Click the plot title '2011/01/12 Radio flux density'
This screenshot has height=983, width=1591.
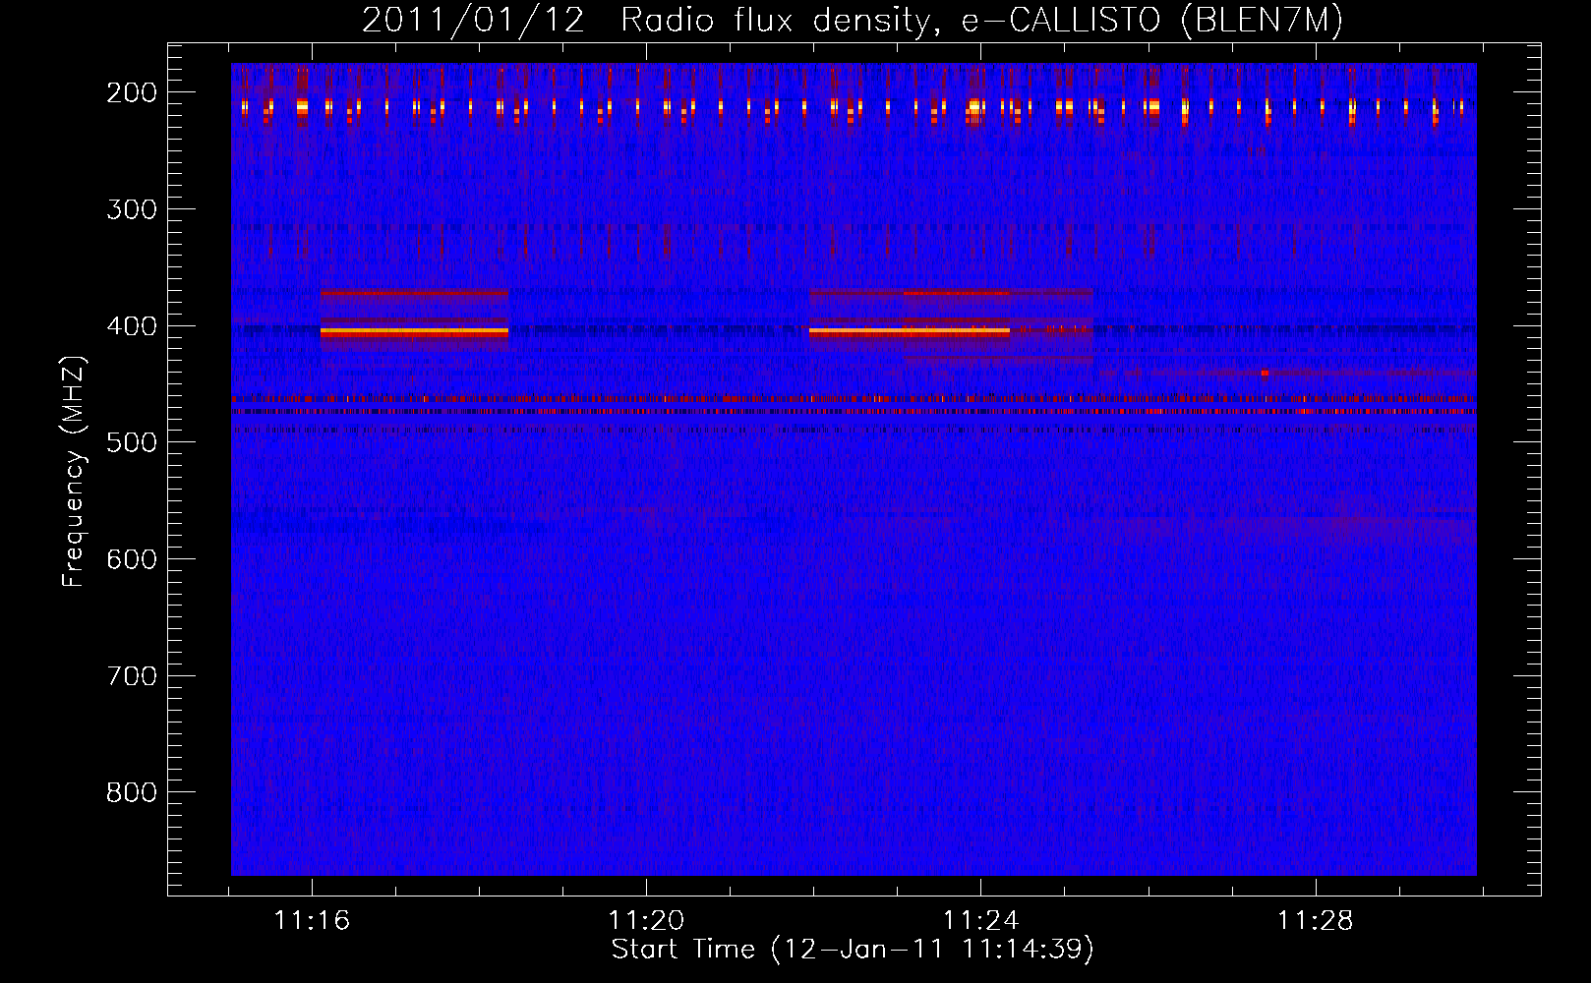852,20
